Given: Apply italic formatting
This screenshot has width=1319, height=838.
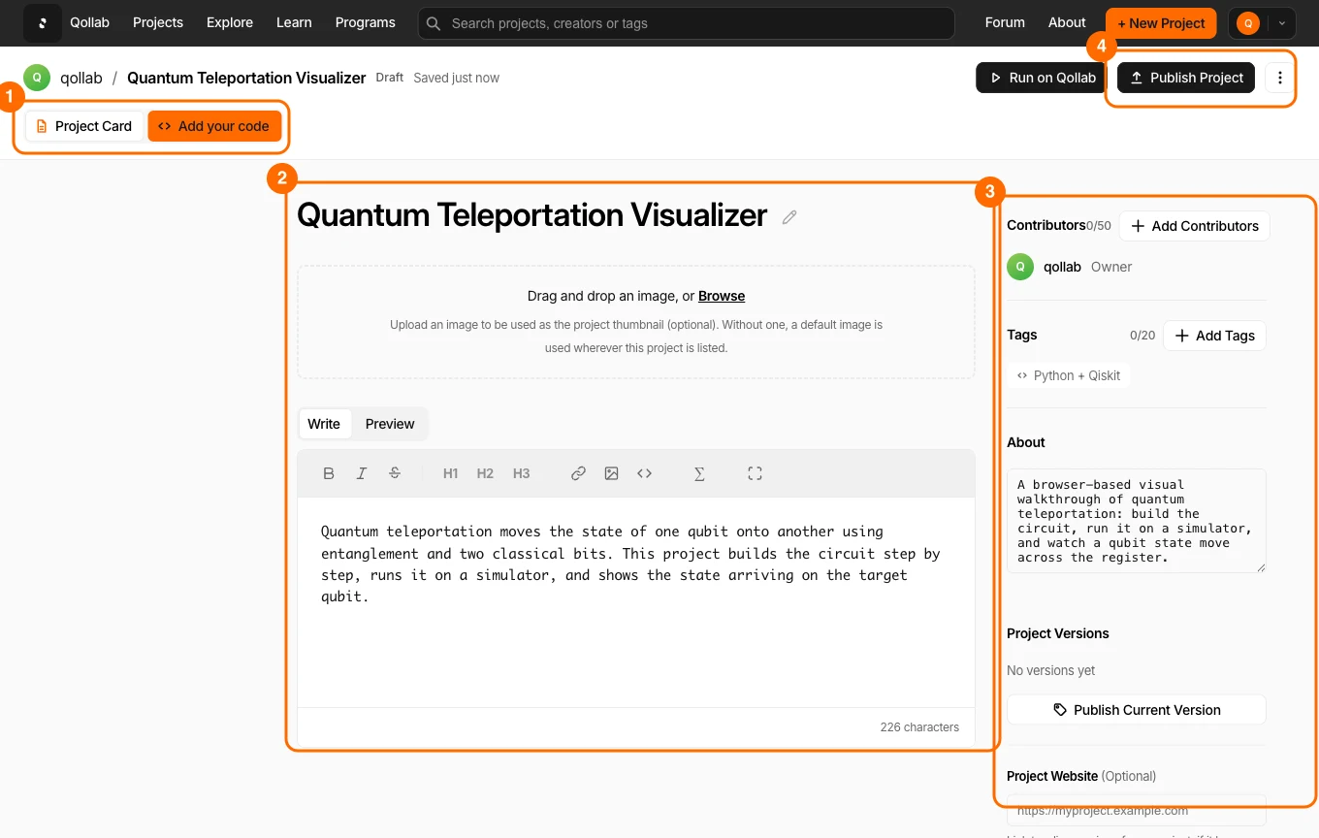Looking at the screenshot, I should (x=362, y=473).
